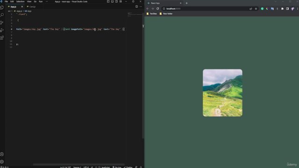Open the New folder bookmark folder

pos(166,14)
